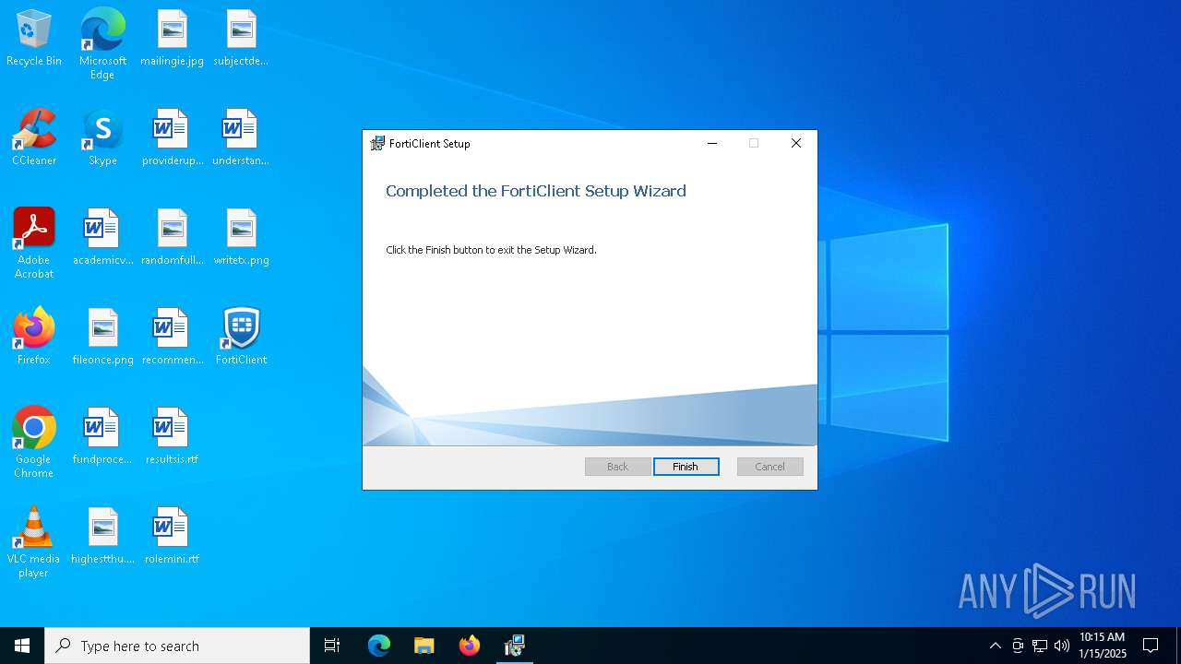This screenshot has height=664, width=1181.
Task: Select the Google Chrome desktop shortcut
Action: [34, 443]
